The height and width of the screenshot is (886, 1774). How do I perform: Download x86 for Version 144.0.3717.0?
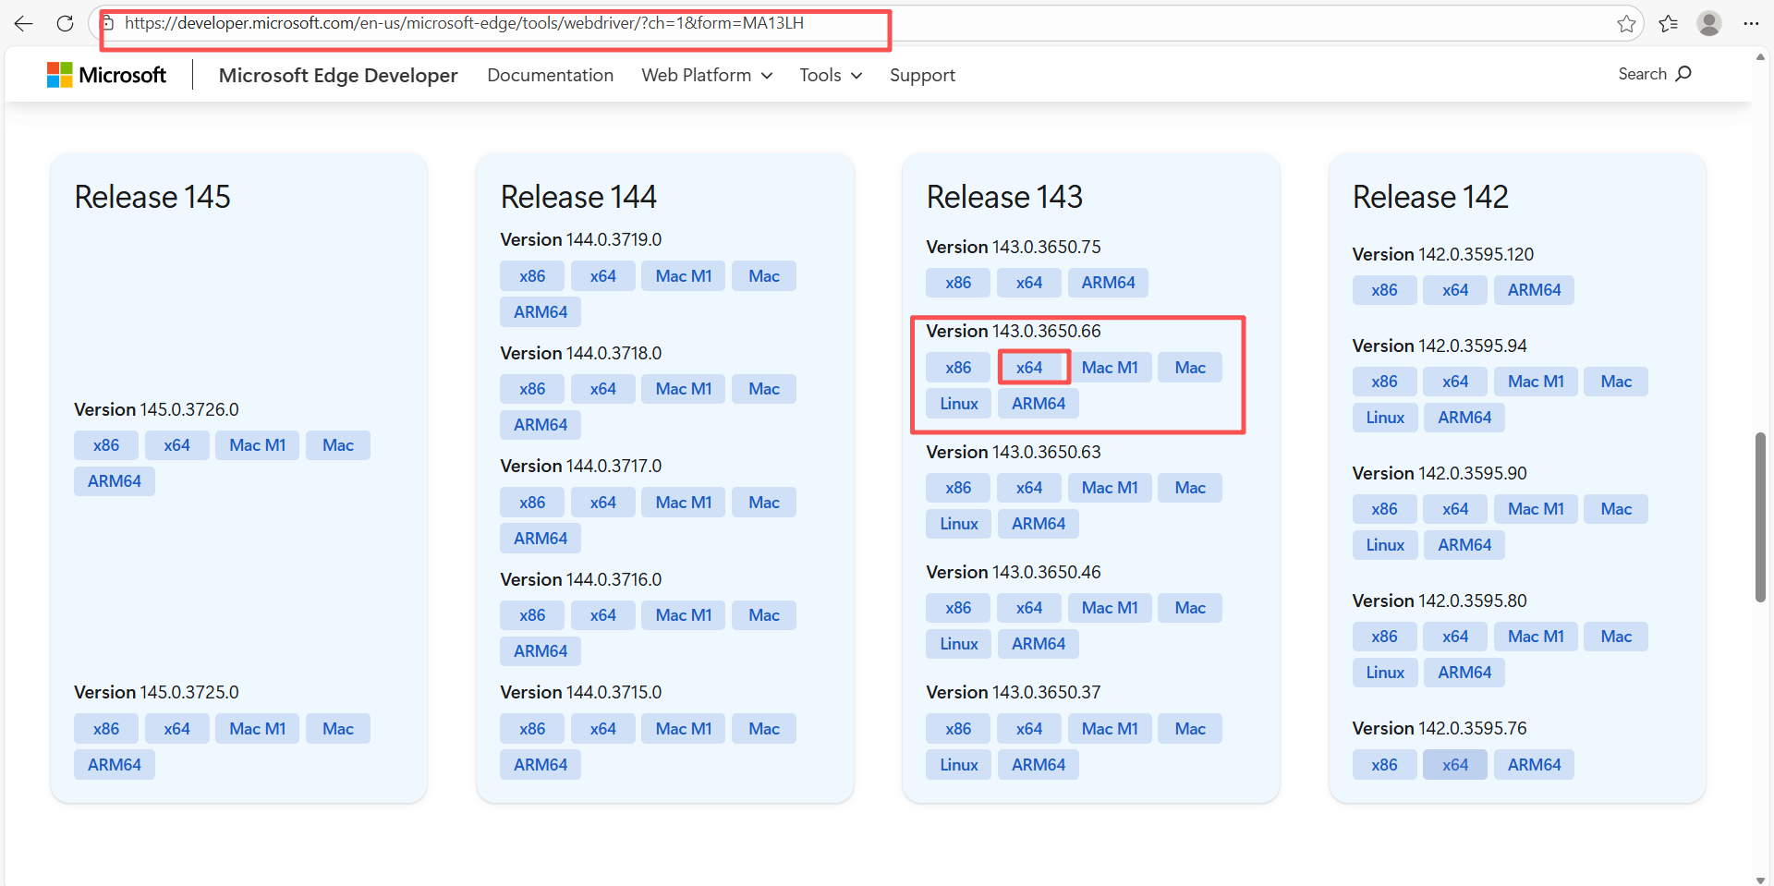click(x=532, y=503)
